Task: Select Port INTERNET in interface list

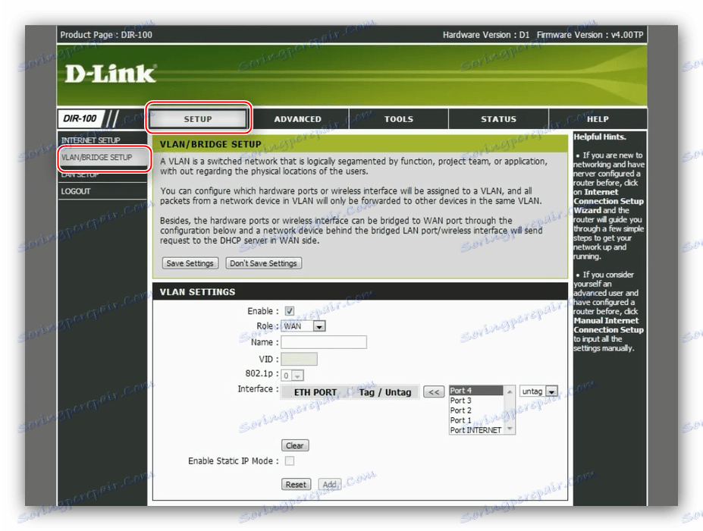Action: 476,430
